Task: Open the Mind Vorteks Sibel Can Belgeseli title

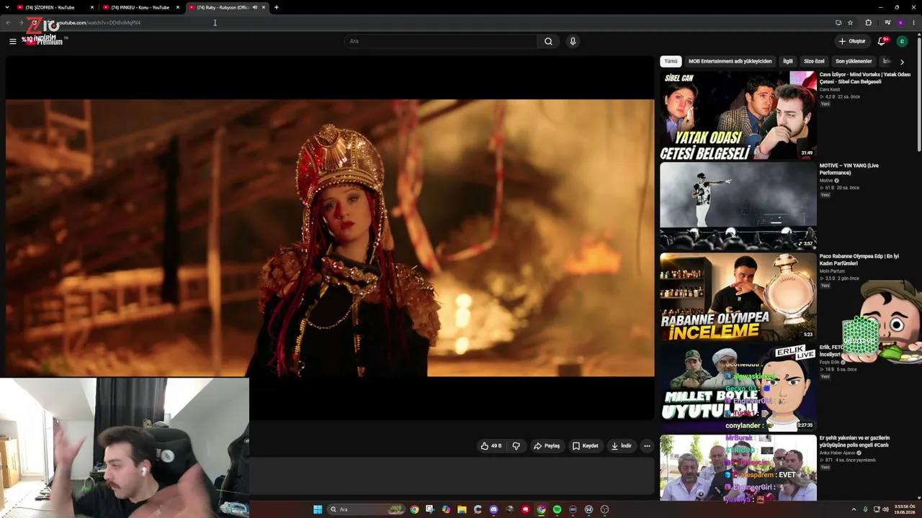Action: tap(865, 78)
